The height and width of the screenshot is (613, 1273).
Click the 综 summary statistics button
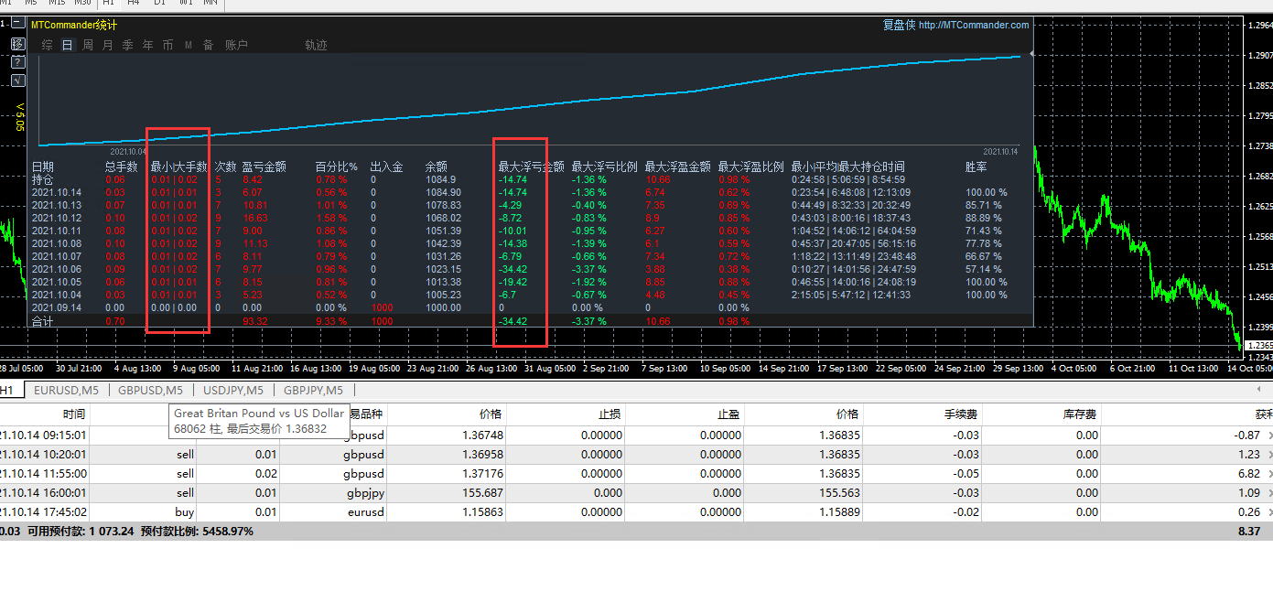pos(48,44)
